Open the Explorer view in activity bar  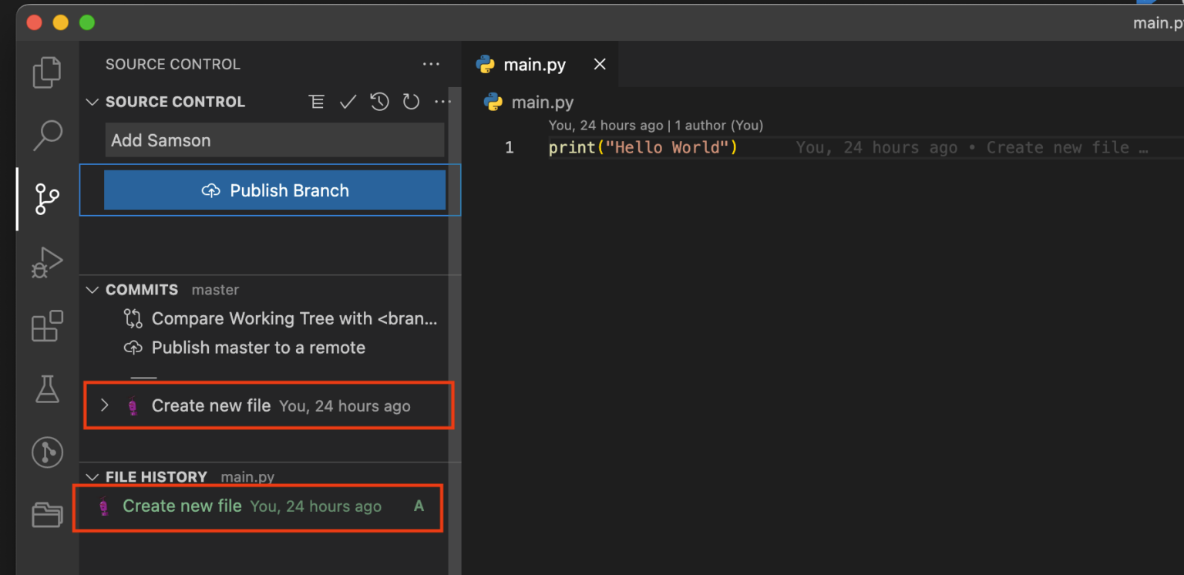click(x=46, y=73)
